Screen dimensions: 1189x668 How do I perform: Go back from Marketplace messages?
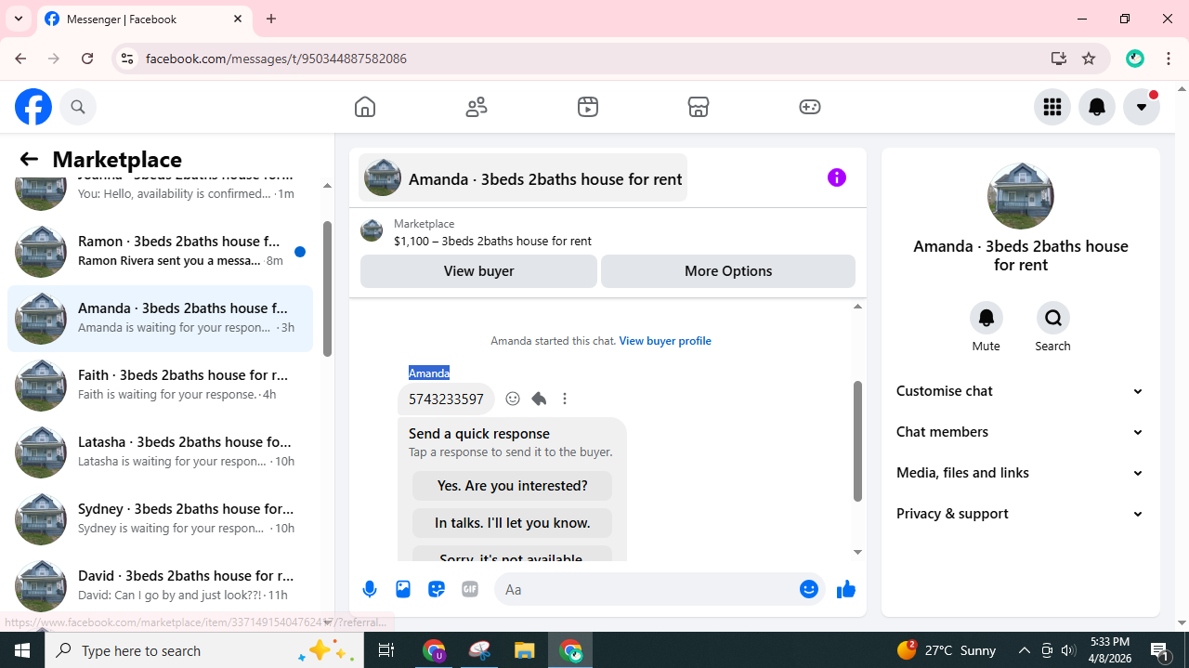click(x=29, y=159)
